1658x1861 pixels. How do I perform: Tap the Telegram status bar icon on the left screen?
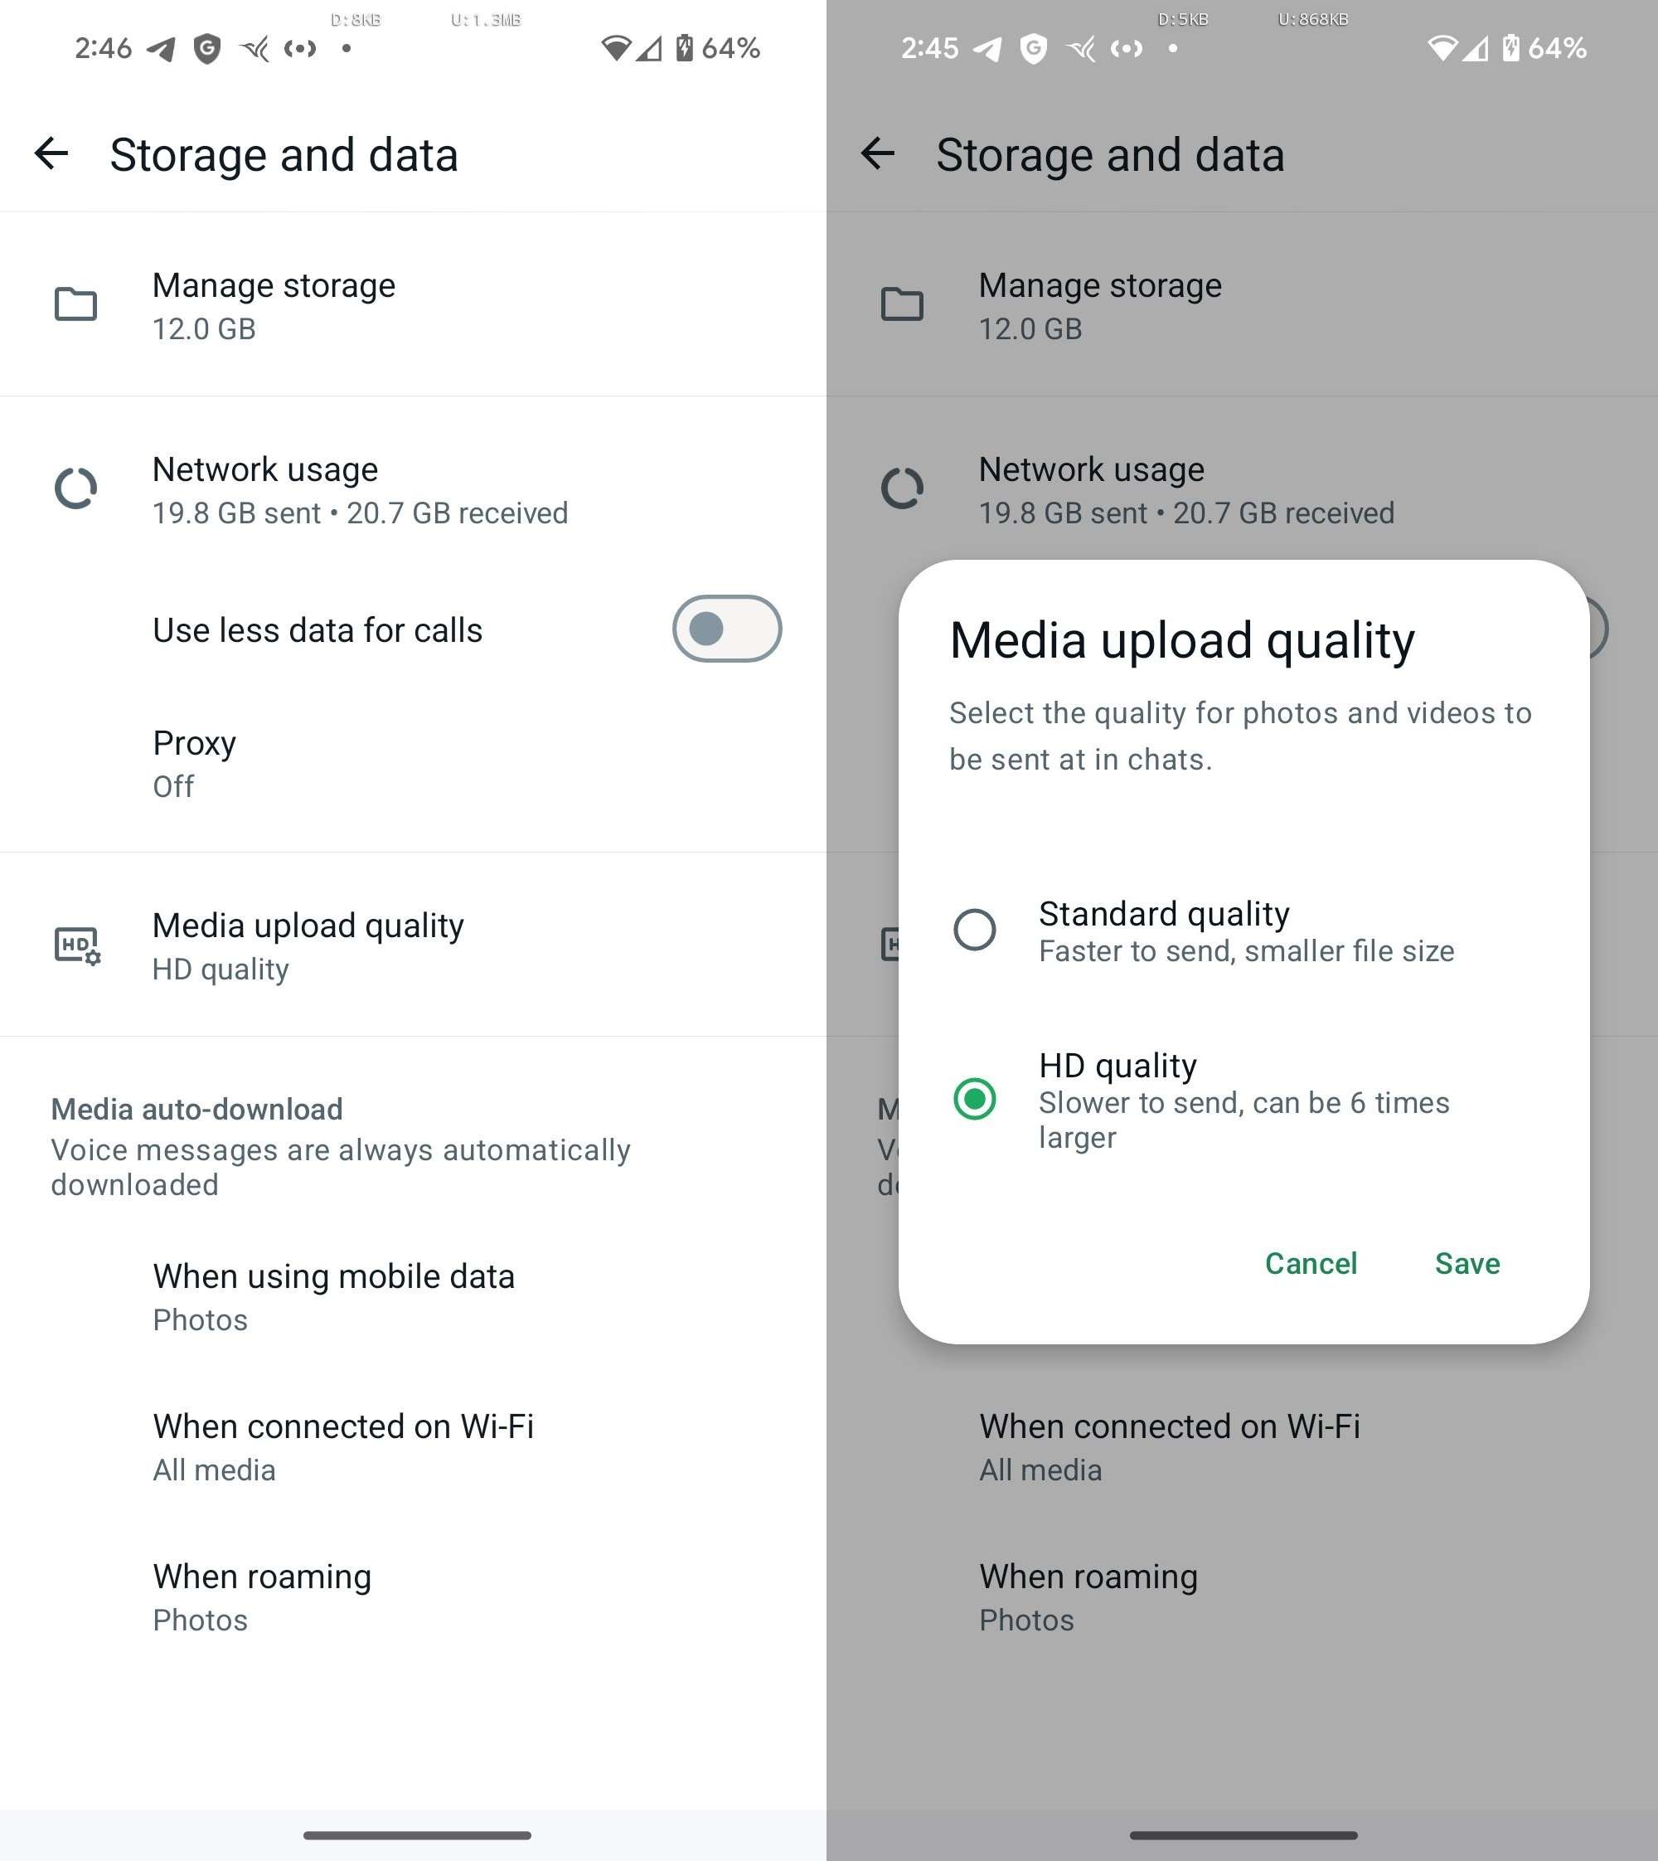(x=162, y=48)
